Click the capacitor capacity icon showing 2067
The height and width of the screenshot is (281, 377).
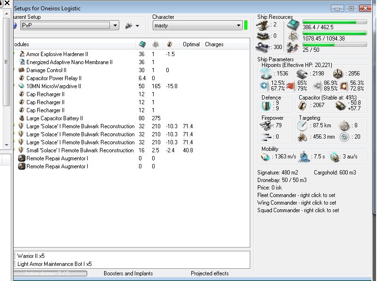[x=302, y=106]
